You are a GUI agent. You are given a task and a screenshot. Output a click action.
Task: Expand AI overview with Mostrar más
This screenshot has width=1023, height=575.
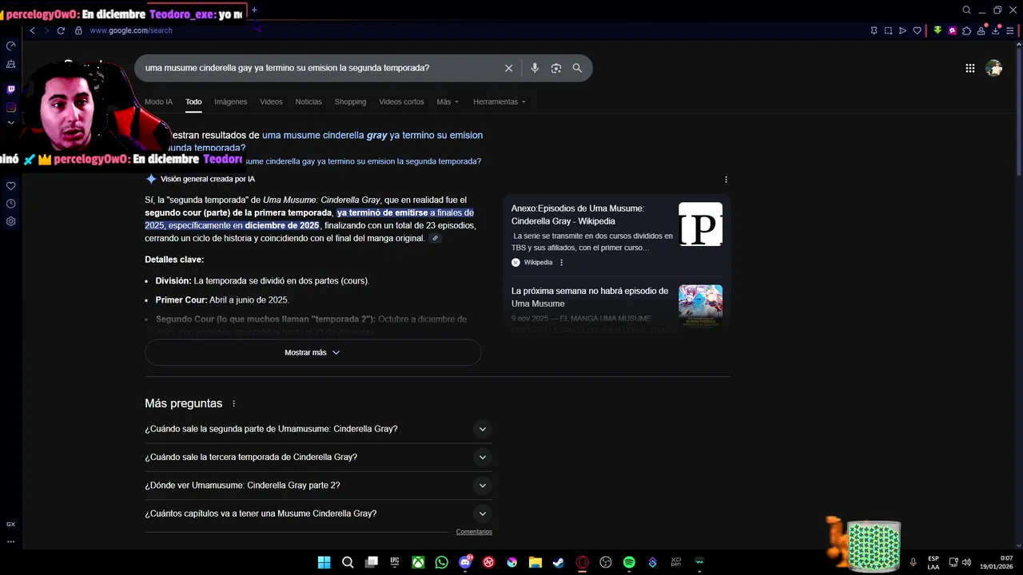tap(312, 352)
